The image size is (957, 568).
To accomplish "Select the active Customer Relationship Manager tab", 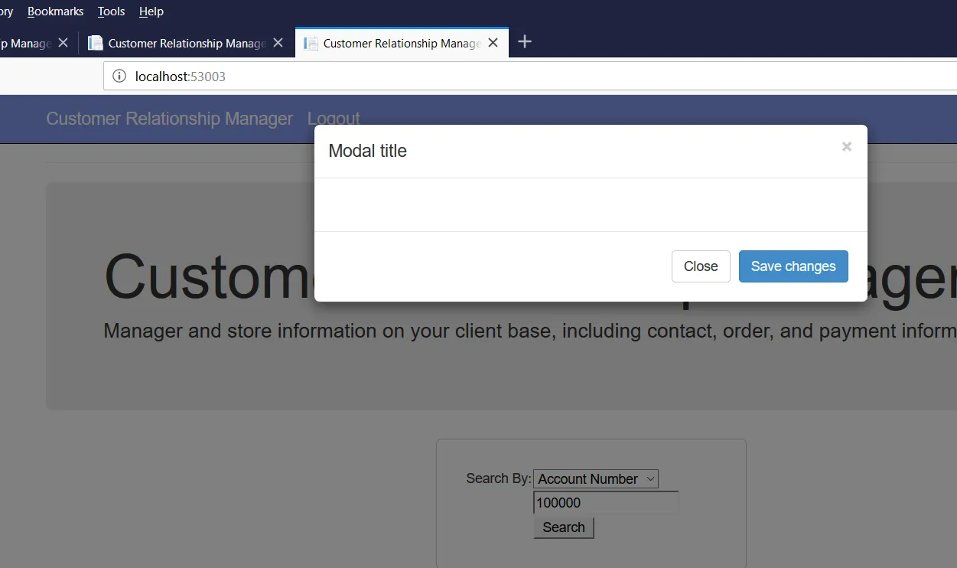I will (x=402, y=44).
